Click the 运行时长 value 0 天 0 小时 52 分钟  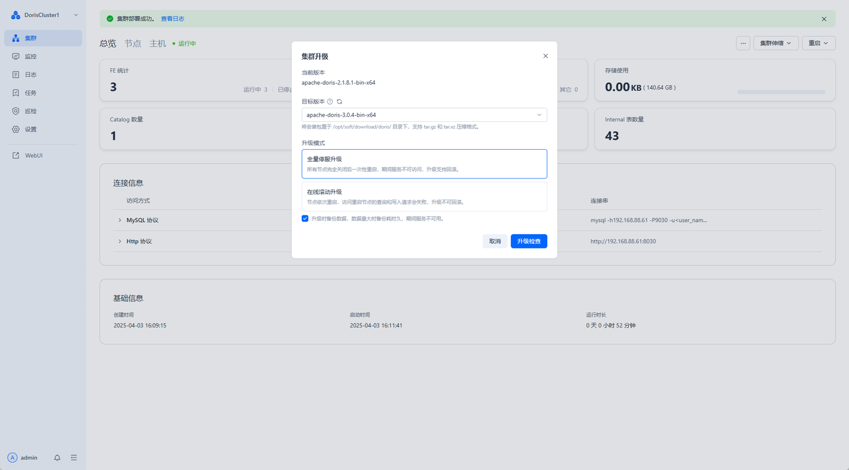[611, 325]
